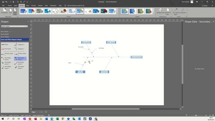Viewport: 215px width, 121px height.
Task: Select the Primary cause 2 shape
Action: (x=20, y=54)
